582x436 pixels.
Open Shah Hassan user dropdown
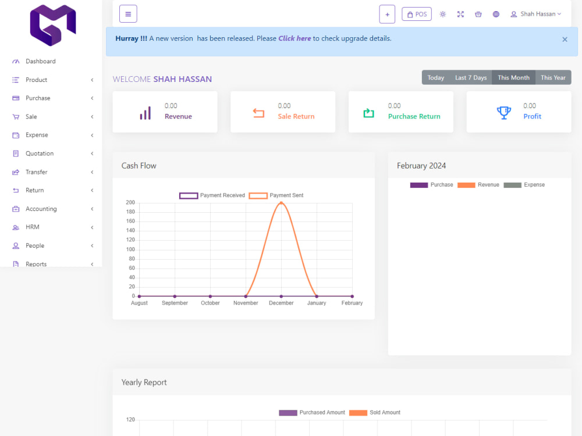coord(535,14)
